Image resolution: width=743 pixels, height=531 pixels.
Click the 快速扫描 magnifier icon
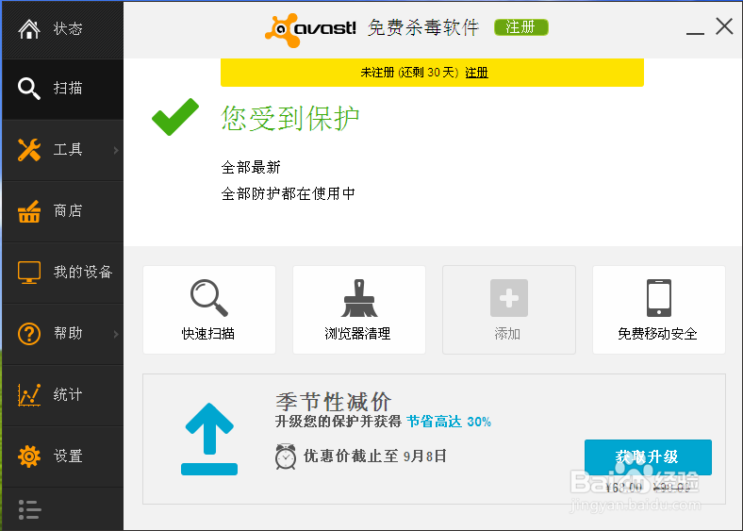(x=209, y=298)
